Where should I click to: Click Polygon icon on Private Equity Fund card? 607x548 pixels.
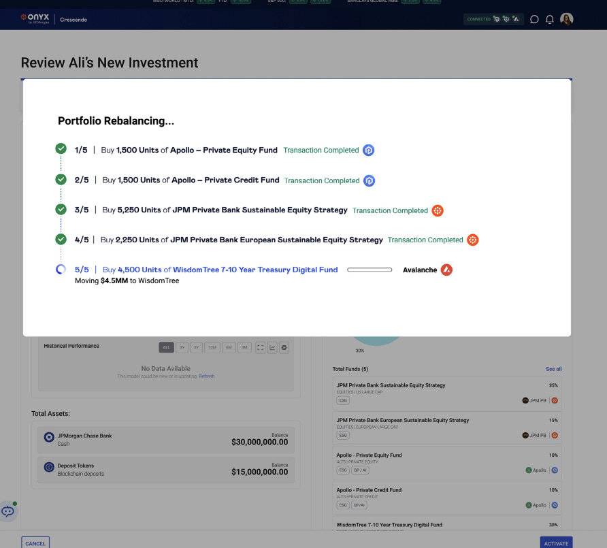pyautogui.click(x=555, y=470)
